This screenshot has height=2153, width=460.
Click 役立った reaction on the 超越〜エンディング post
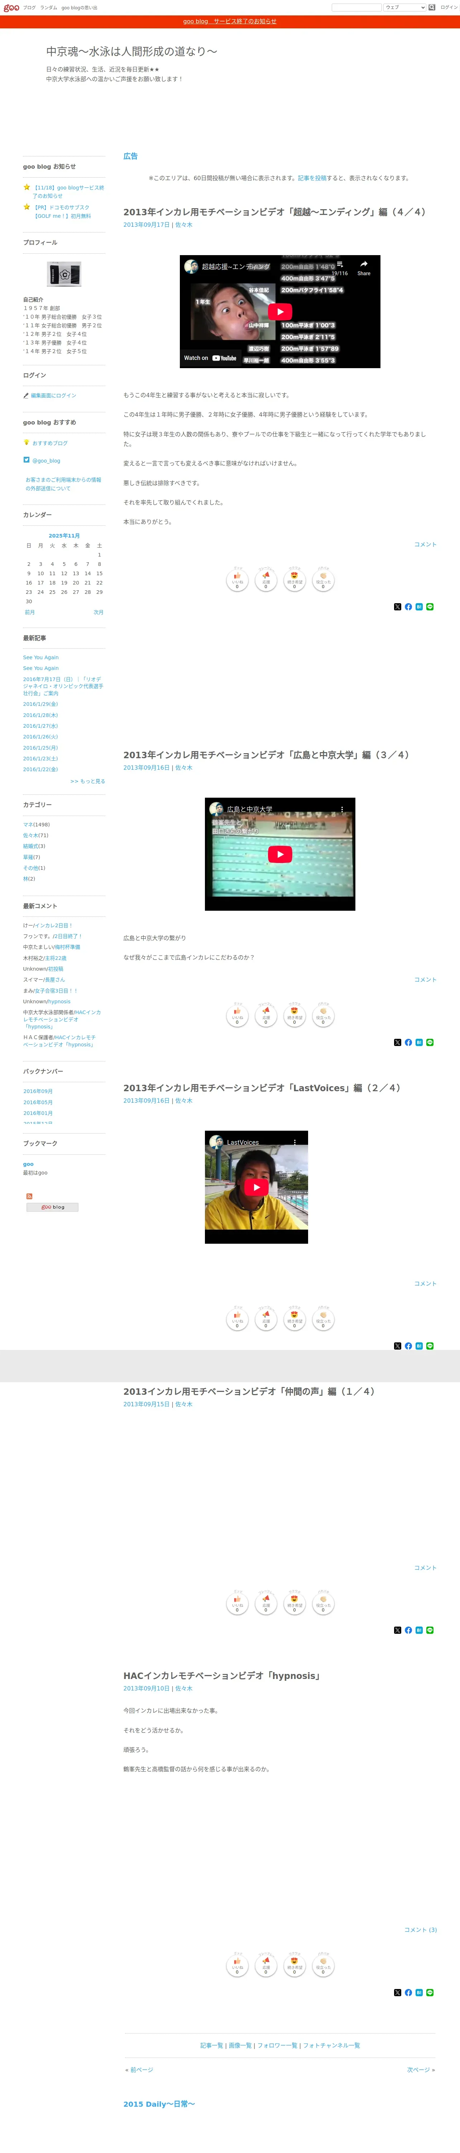coord(323,580)
